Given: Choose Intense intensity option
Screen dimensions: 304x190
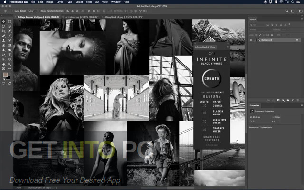Looking at the screenshot, I should 219,92.
